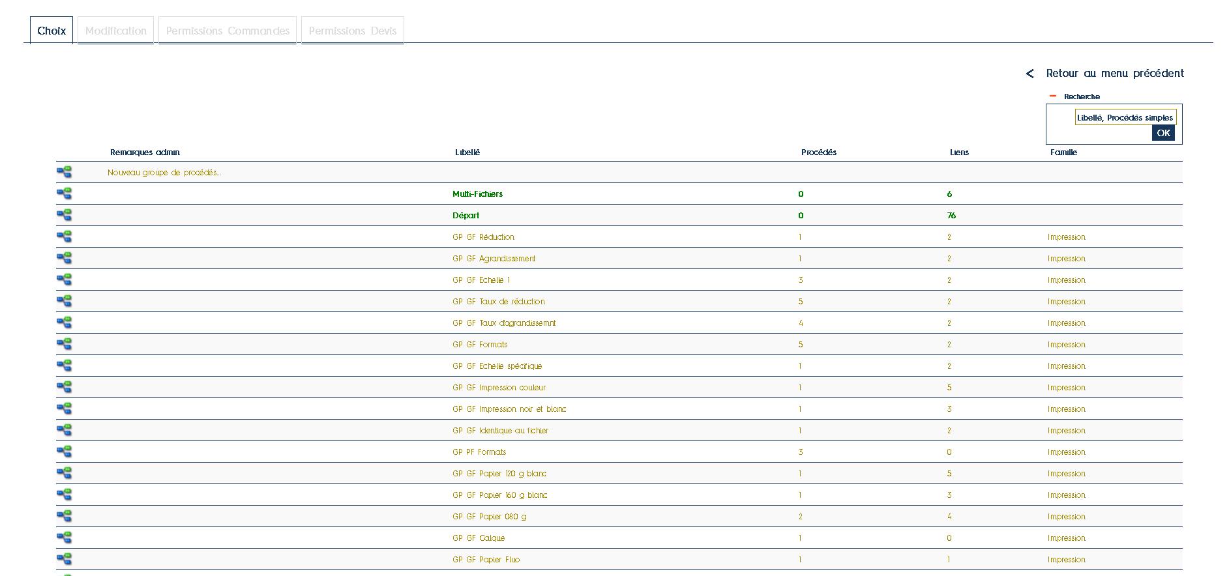Viewport: 1229px width, 576px height.
Task: Click the icon for GP GF Impression couleur
Action: point(64,387)
